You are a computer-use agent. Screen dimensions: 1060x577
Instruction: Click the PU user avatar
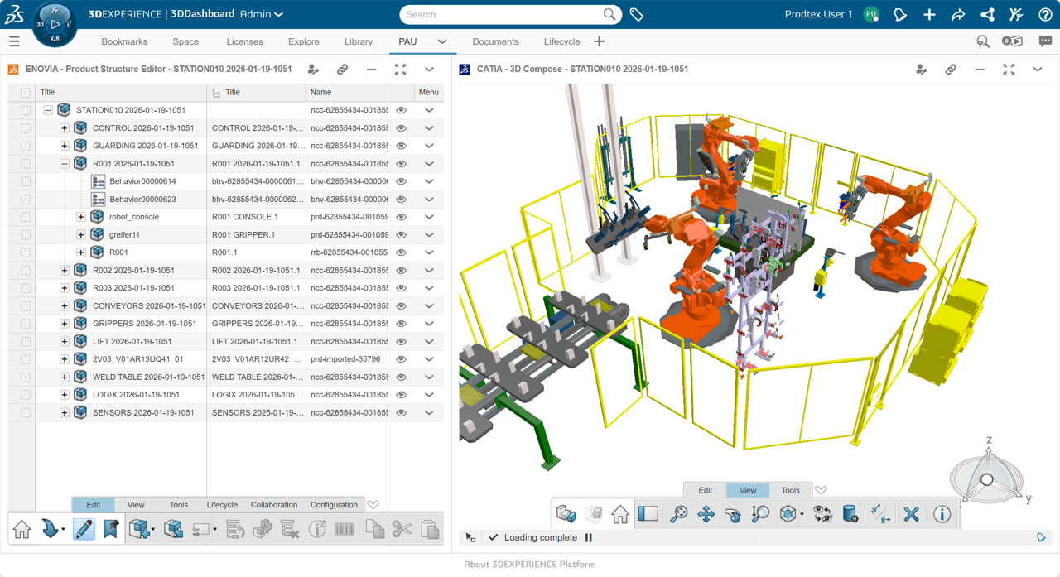[x=871, y=14]
